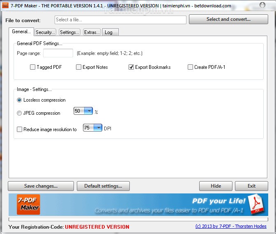Click the Hide button
The height and width of the screenshot is (234, 276).
click(x=216, y=186)
